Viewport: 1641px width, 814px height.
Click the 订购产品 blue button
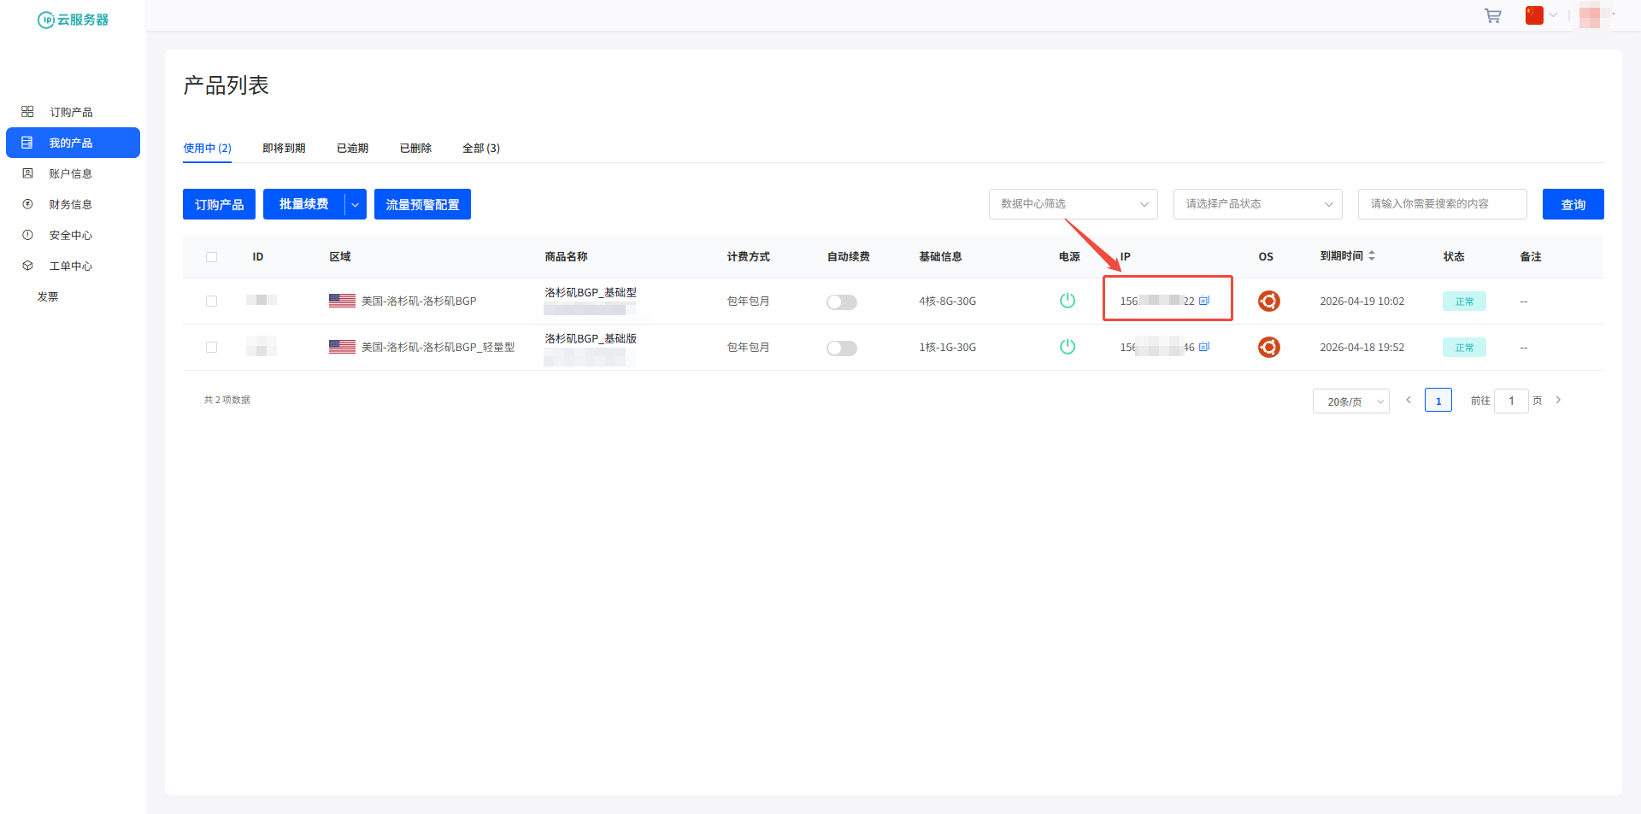[x=219, y=205]
